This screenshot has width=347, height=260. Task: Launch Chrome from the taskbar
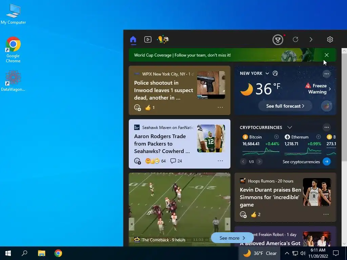(58, 253)
